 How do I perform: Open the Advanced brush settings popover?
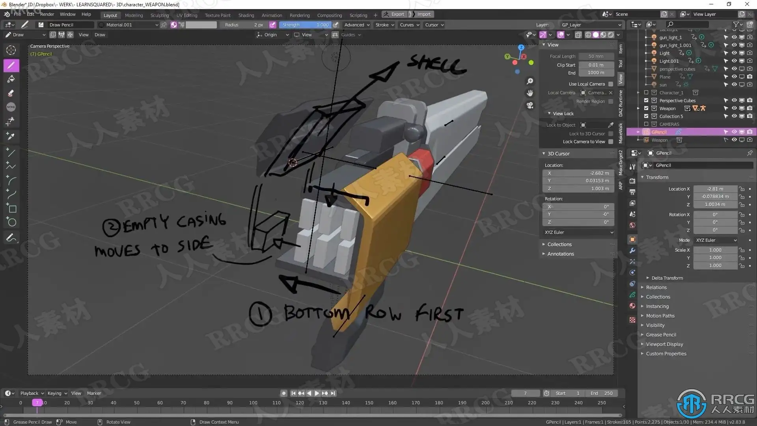[356, 25]
